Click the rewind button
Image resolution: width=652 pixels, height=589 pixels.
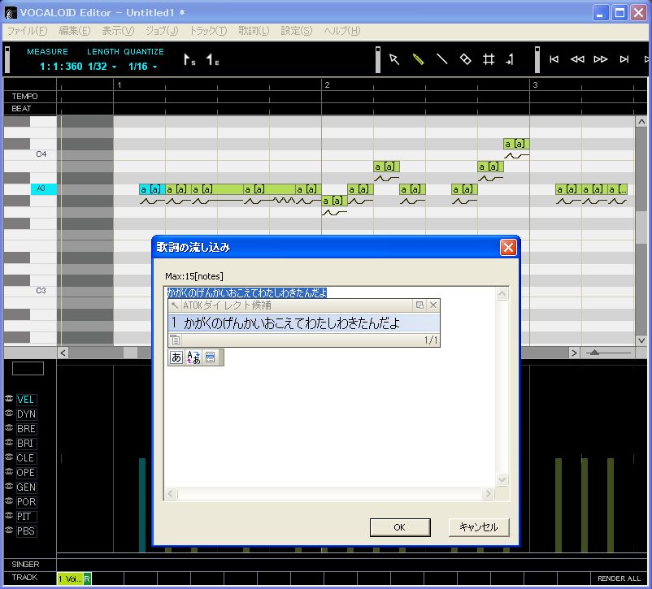click(577, 59)
